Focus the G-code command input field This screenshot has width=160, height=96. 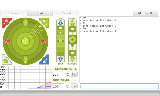(119, 86)
